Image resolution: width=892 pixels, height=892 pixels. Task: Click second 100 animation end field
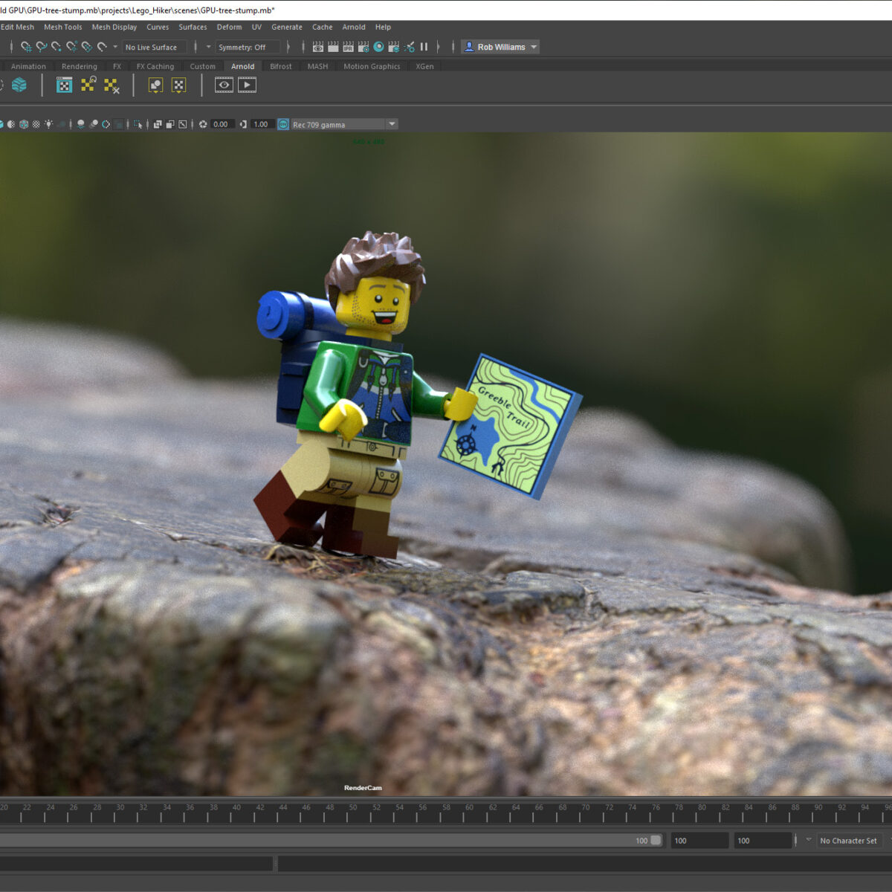(x=762, y=841)
